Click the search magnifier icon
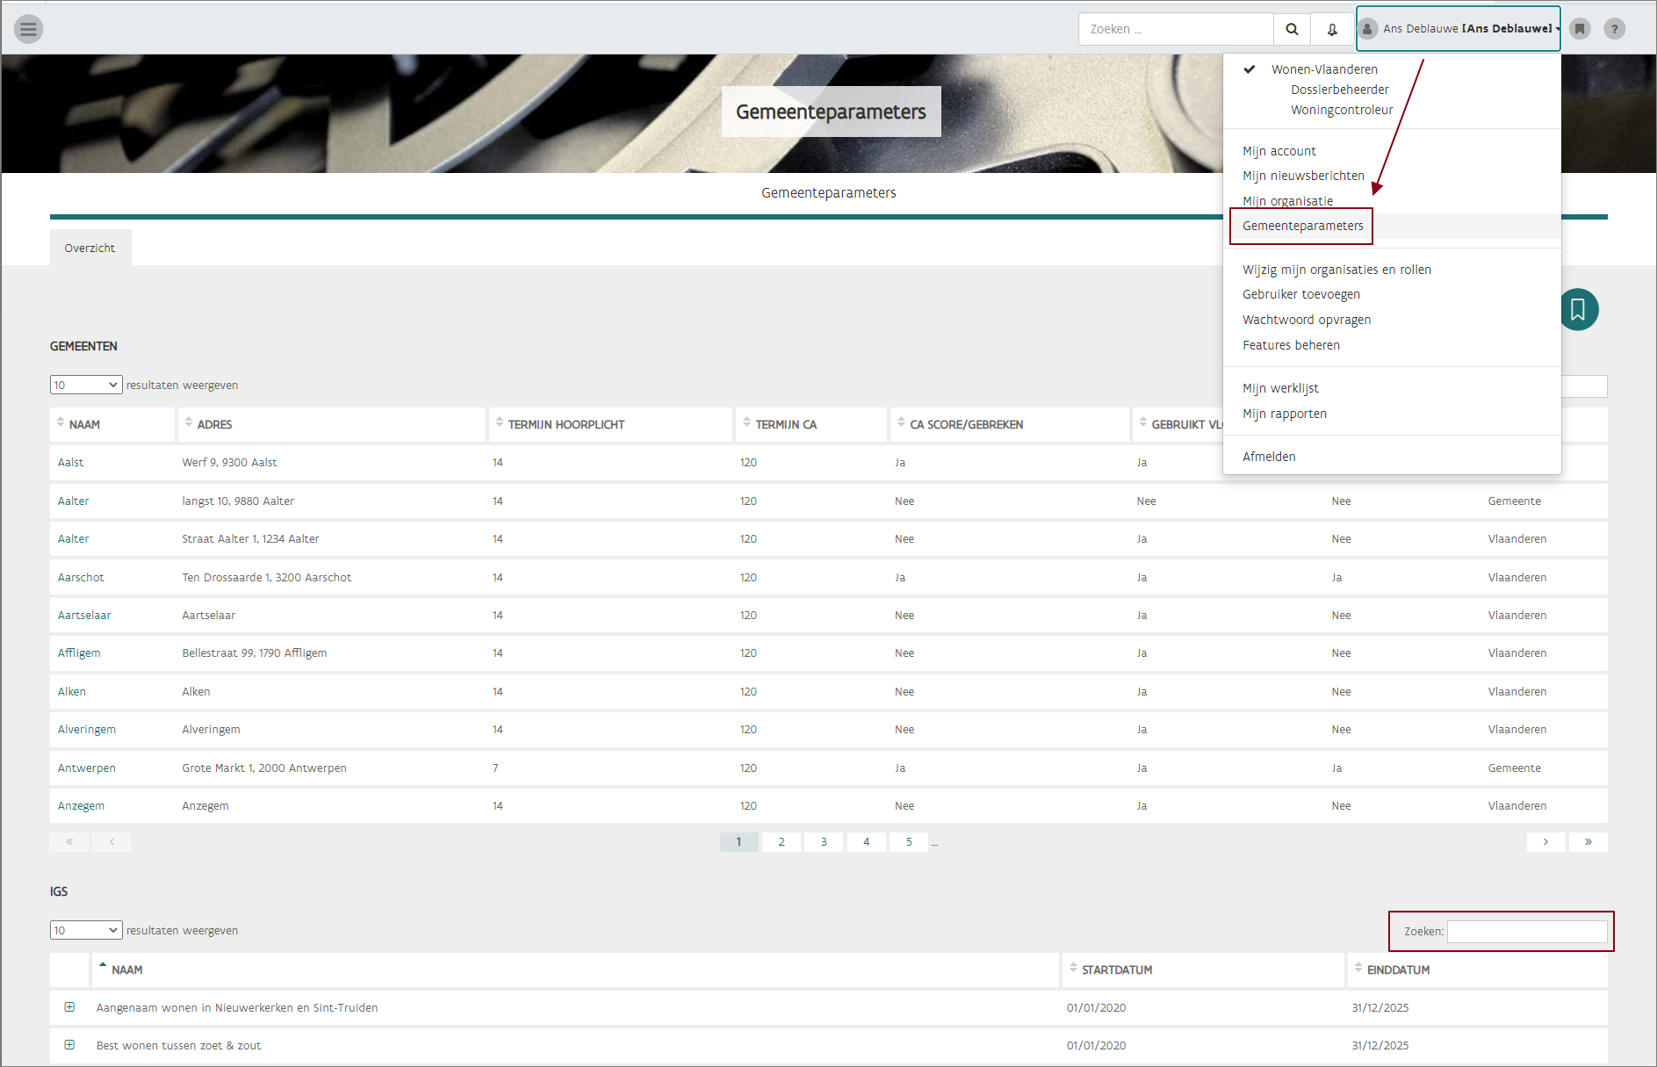1657x1067 pixels. click(x=1292, y=29)
